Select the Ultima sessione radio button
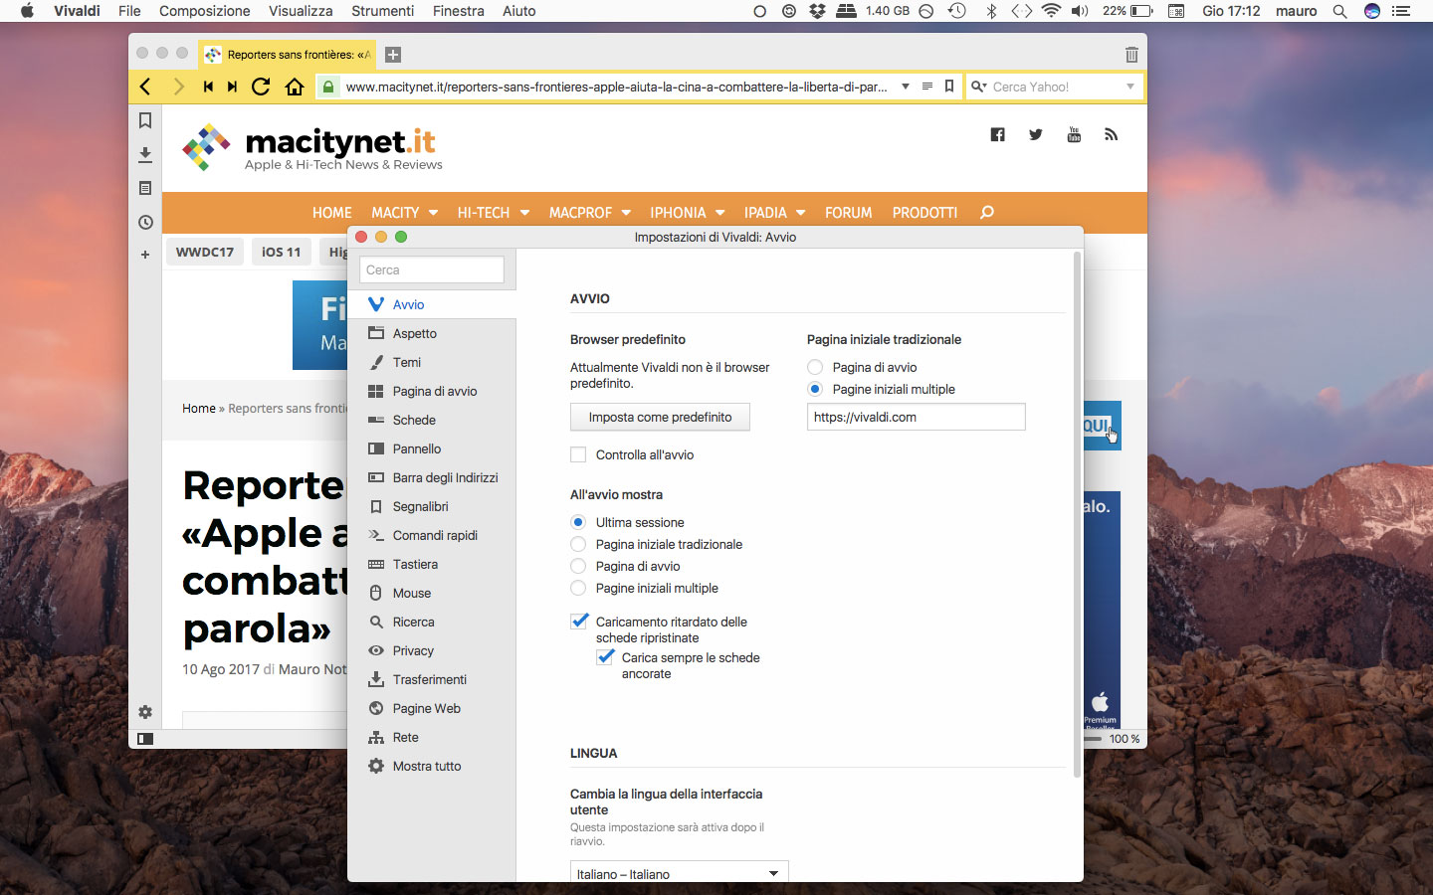This screenshot has width=1433, height=895. [x=578, y=522]
